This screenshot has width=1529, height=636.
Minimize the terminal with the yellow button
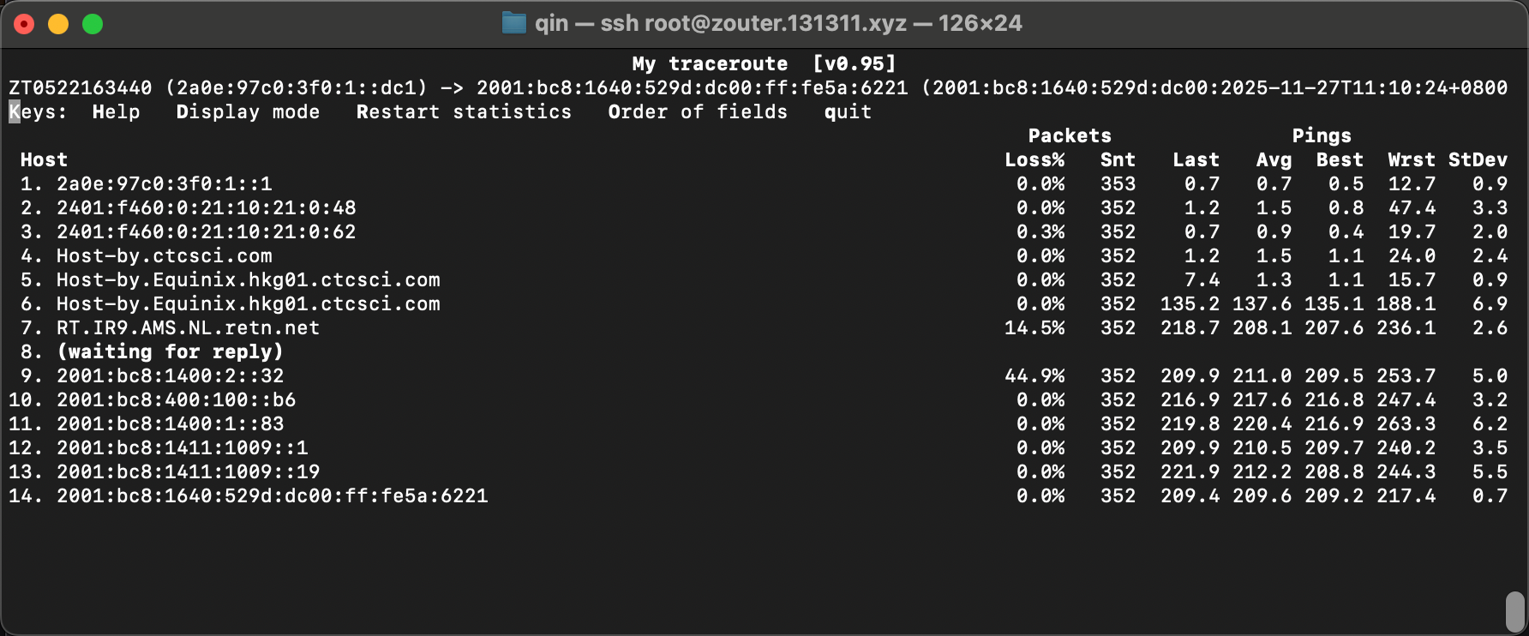click(x=58, y=24)
